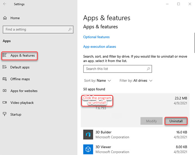The width and height of the screenshot is (195, 155).
Task: Switch to Video playback settings
Action: point(22,103)
